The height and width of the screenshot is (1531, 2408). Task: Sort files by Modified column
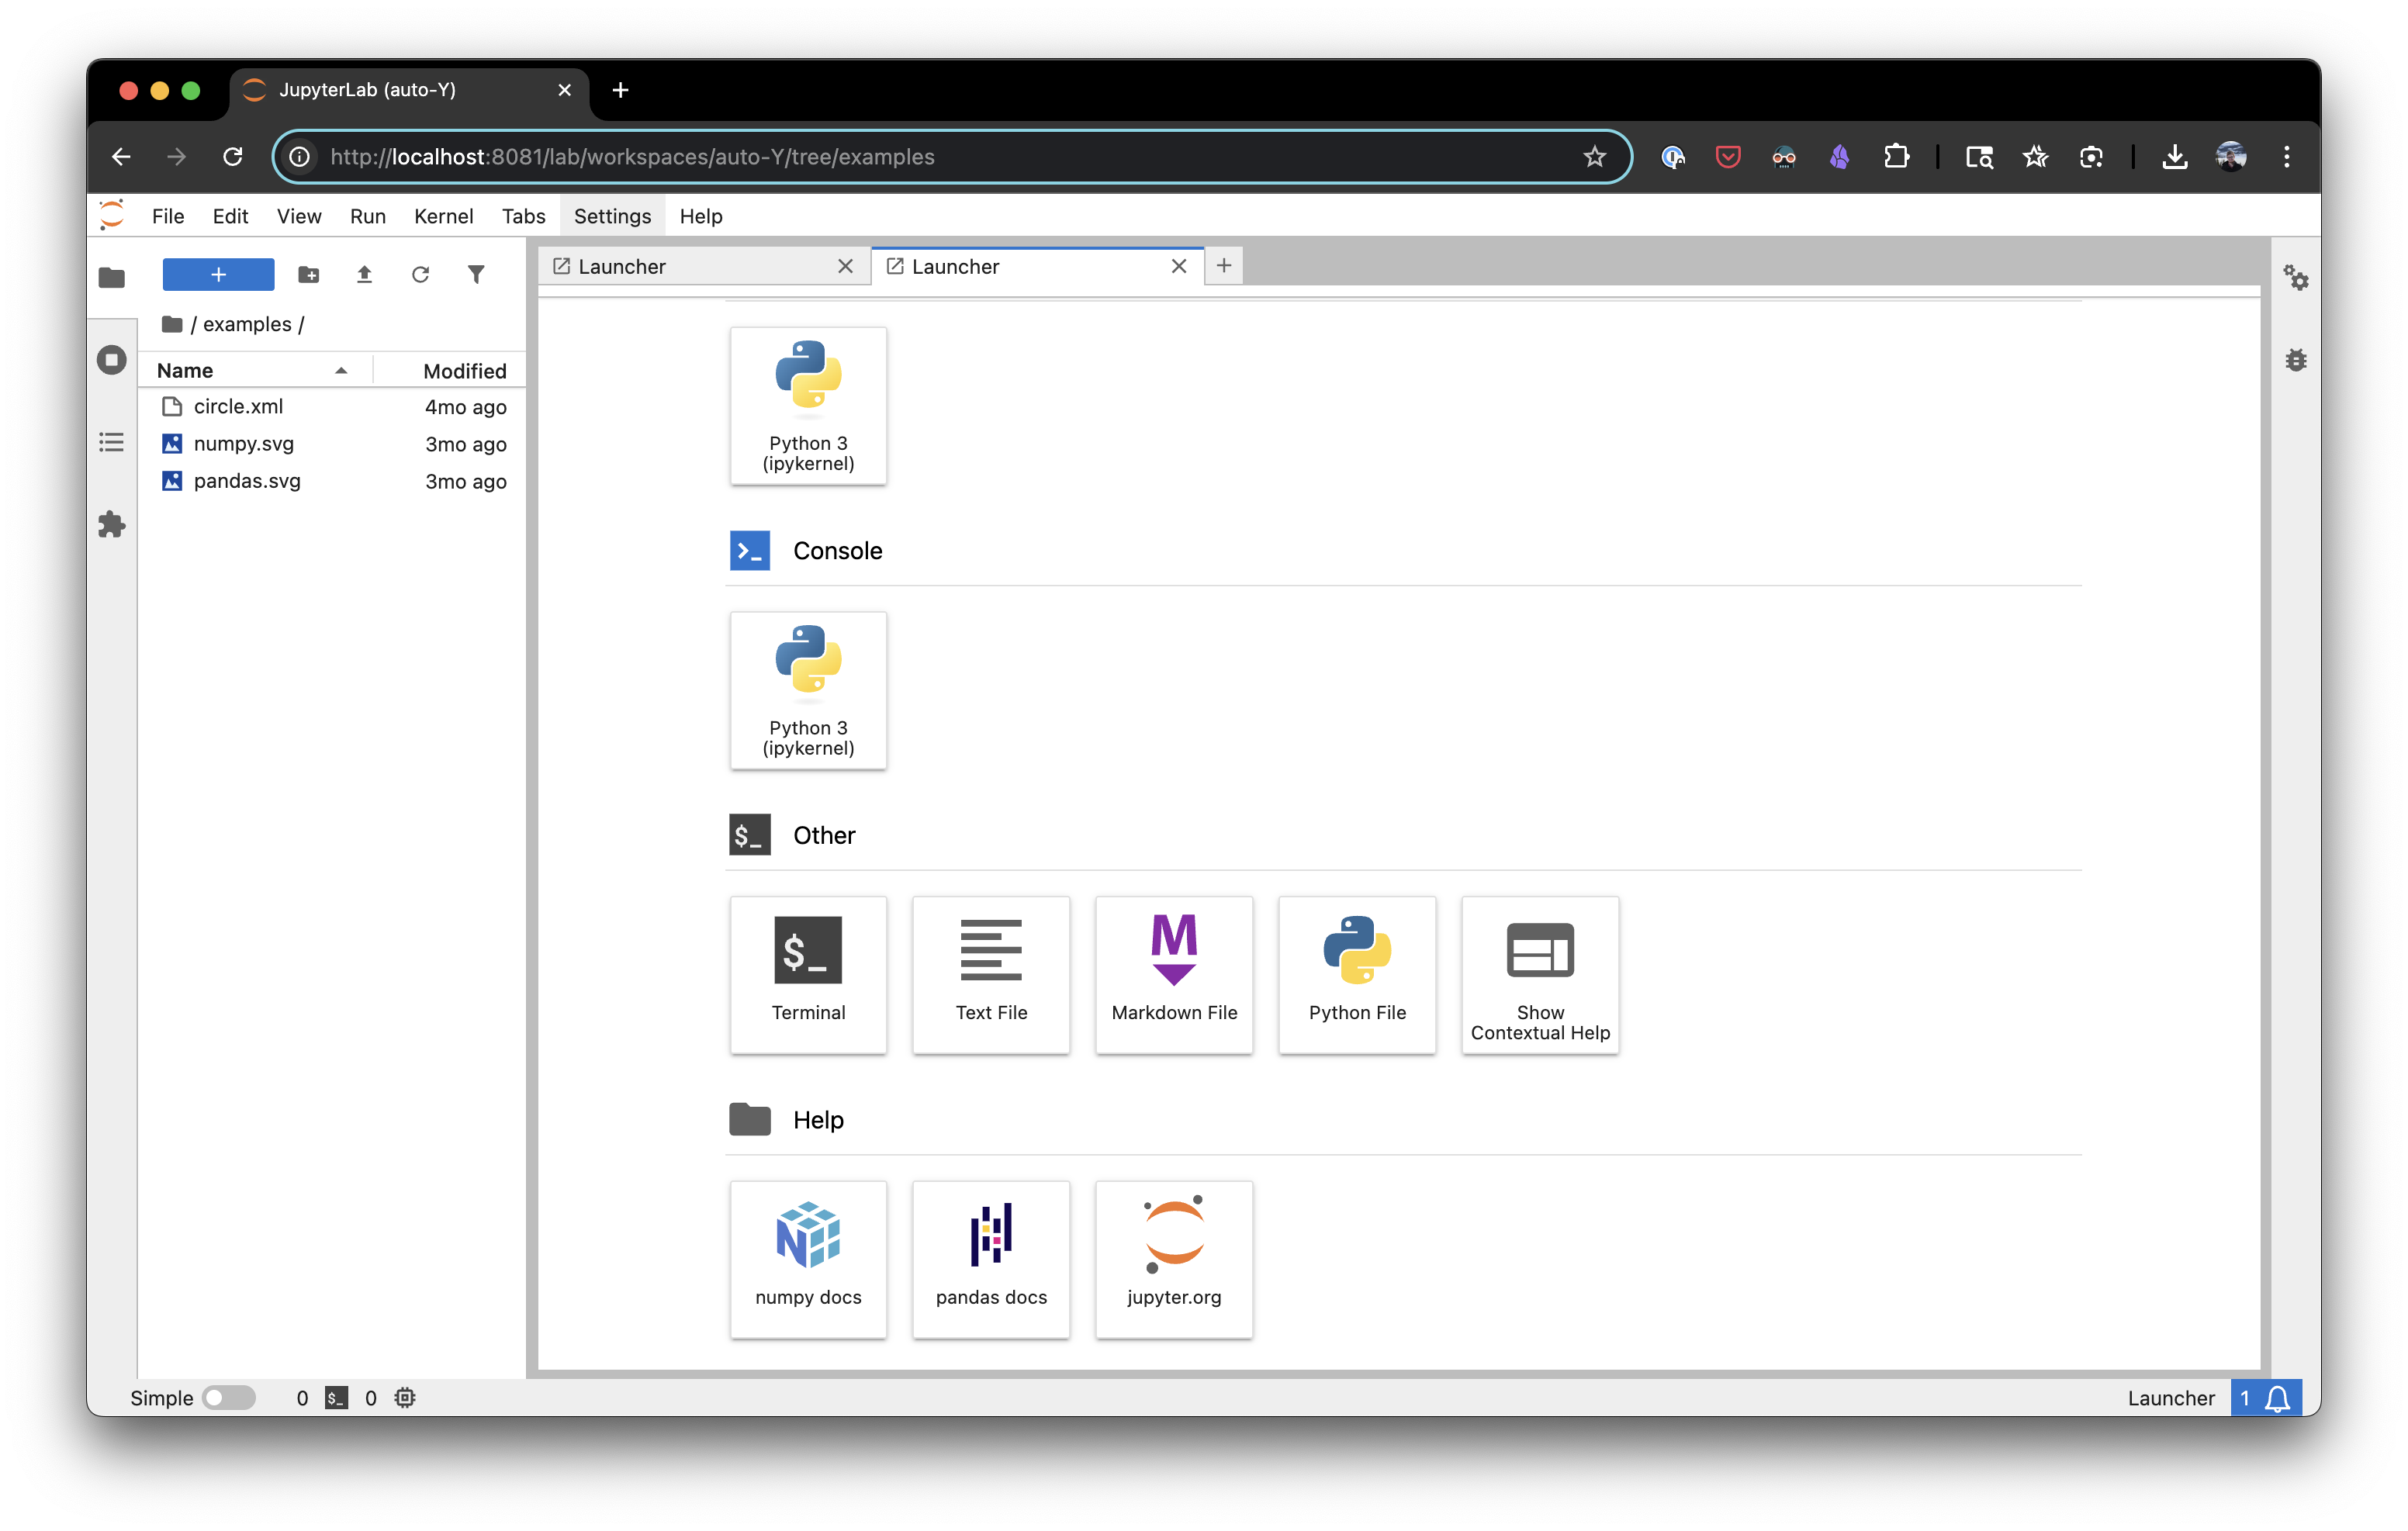[464, 370]
